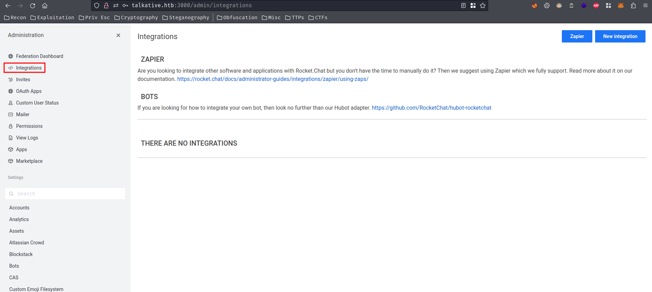Open the hubot-rocketchat GitHub link
The width and height of the screenshot is (652, 292).
pos(432,108)
